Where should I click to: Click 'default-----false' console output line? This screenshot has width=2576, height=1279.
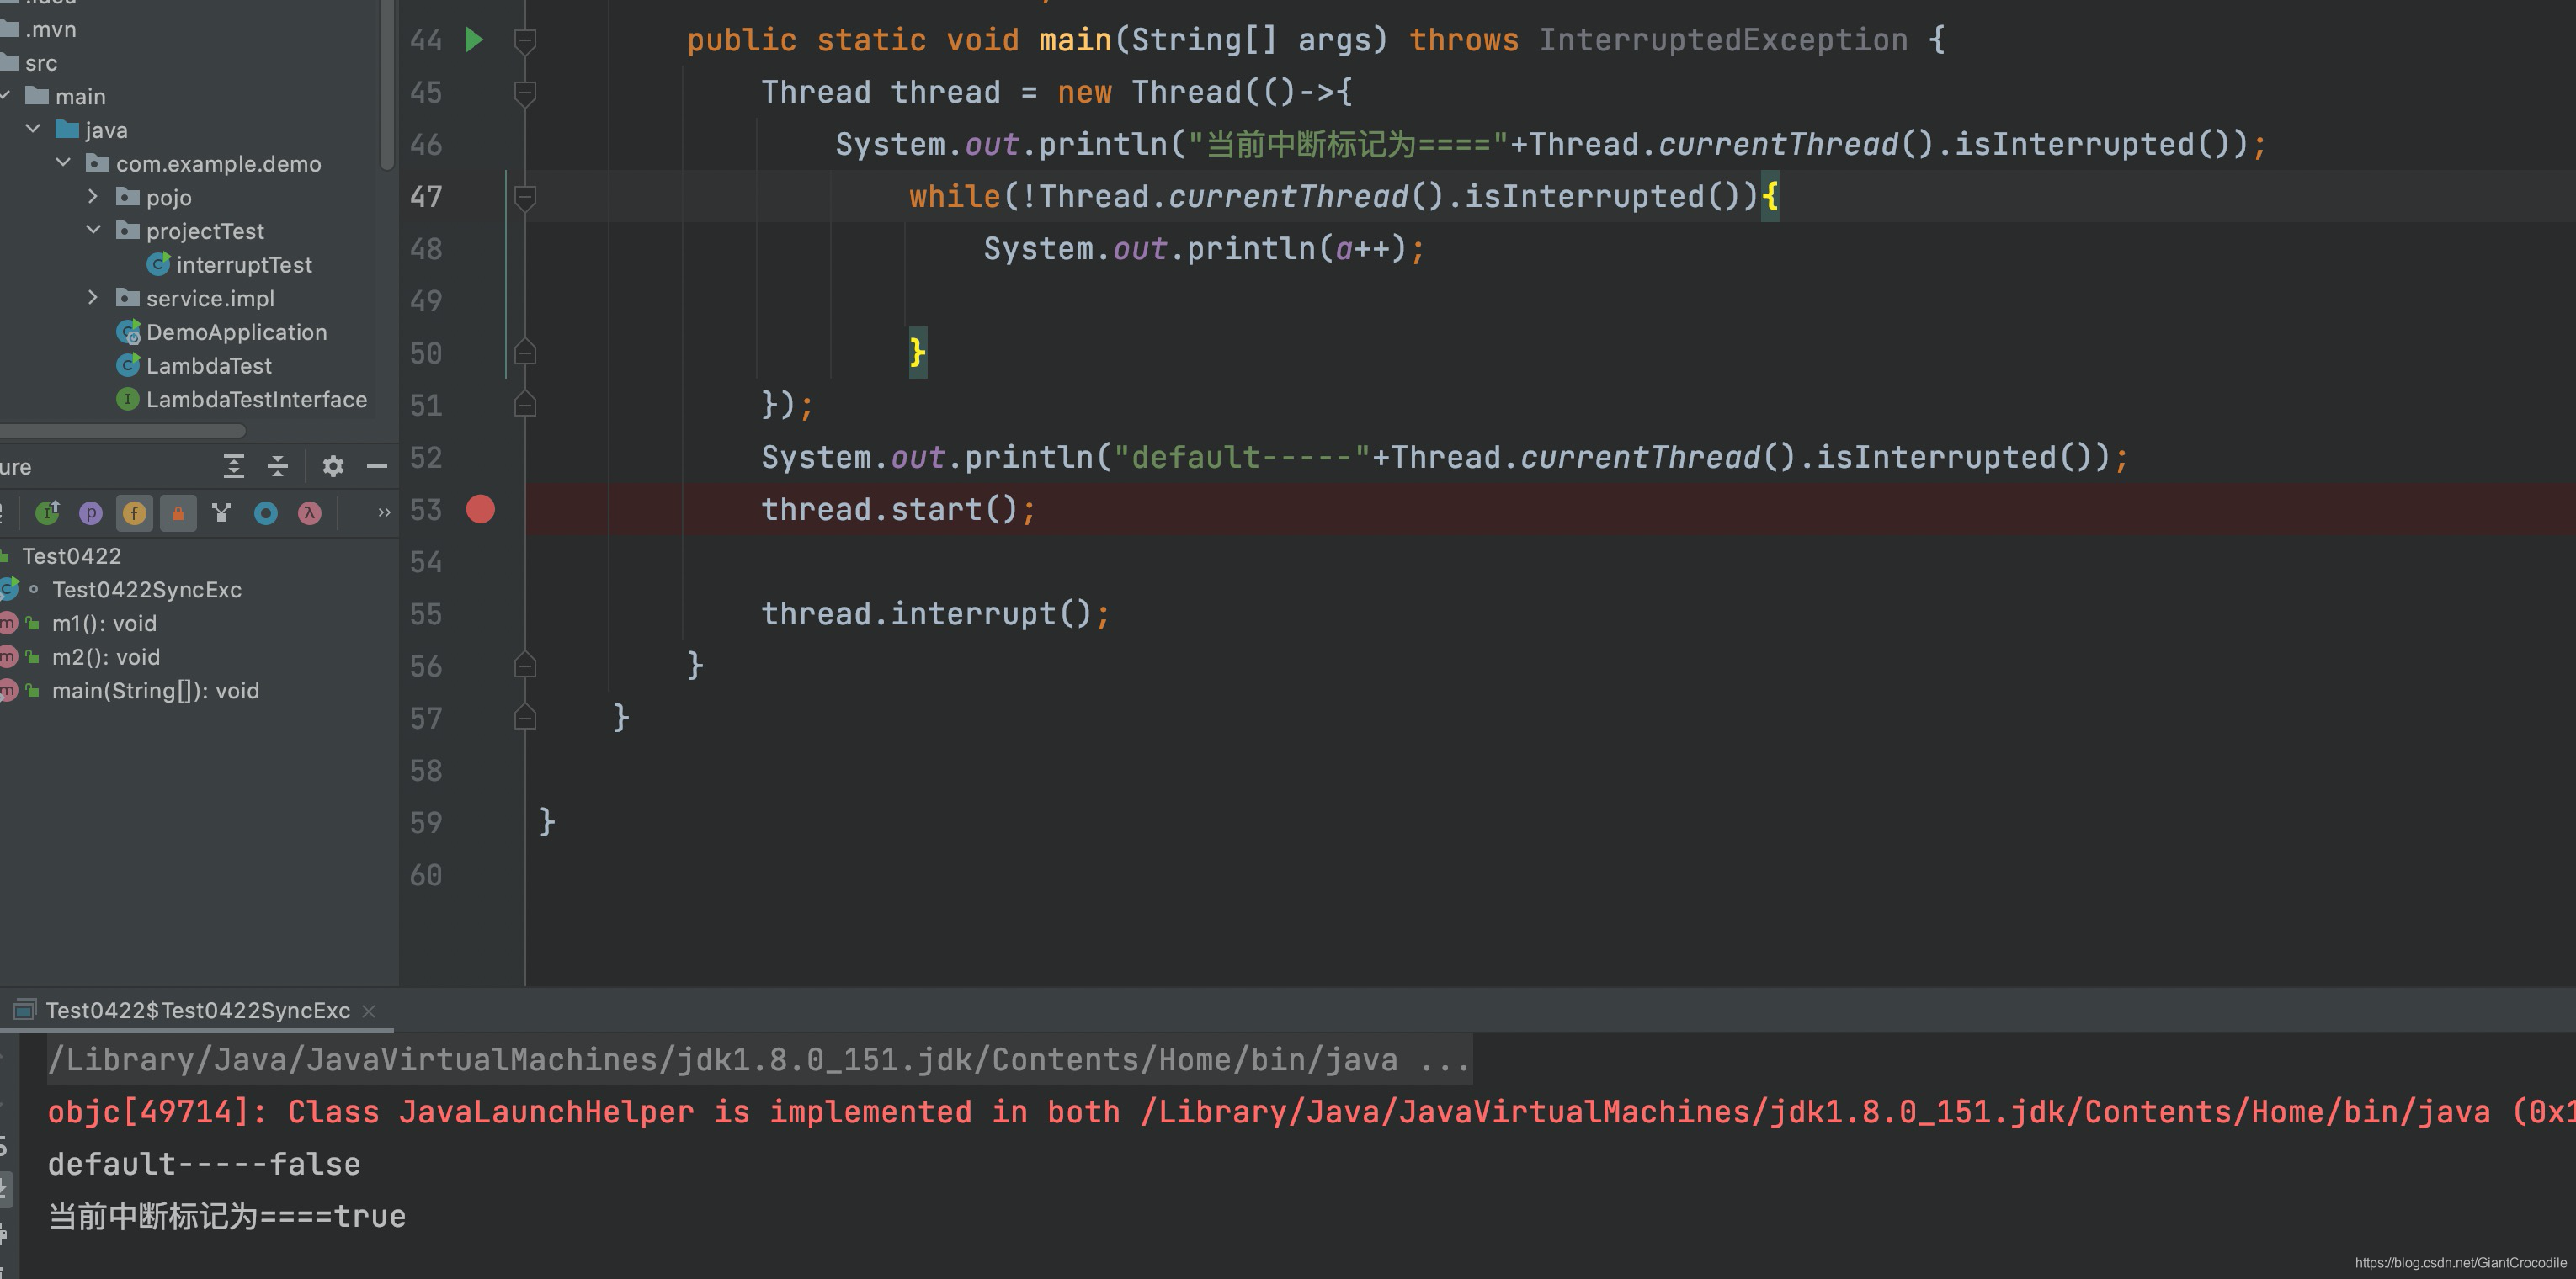204,1164
